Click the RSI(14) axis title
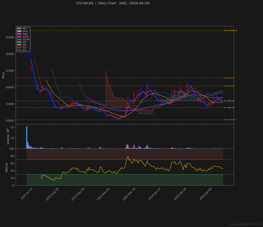The height and width of the screenshot is (227, 263). (6, 167)
